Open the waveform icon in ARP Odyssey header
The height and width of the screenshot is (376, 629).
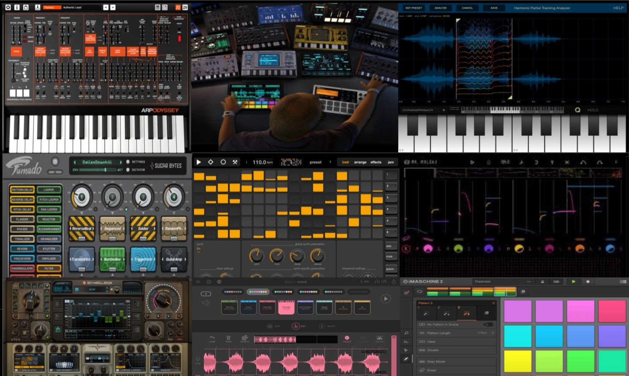point(178,7)
